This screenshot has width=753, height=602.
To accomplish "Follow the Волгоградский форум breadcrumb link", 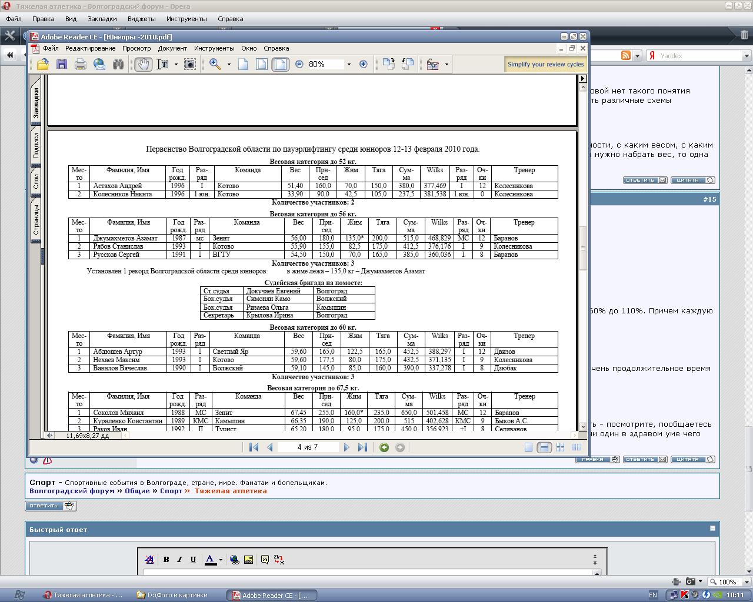I will tap(72, 491).
